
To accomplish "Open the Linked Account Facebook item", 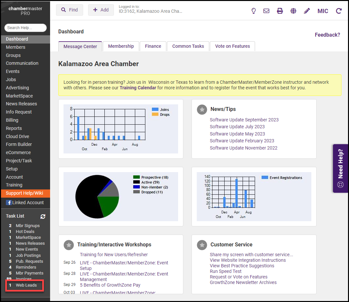I will (25, 203).
